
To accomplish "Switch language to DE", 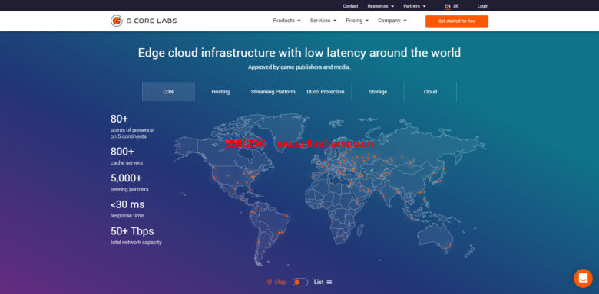I will 456,6.
